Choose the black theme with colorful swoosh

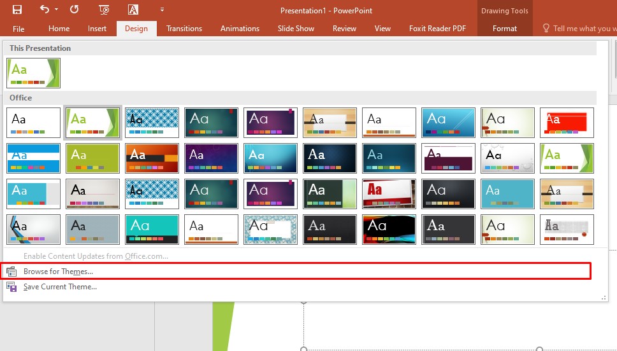click(389, 230)
